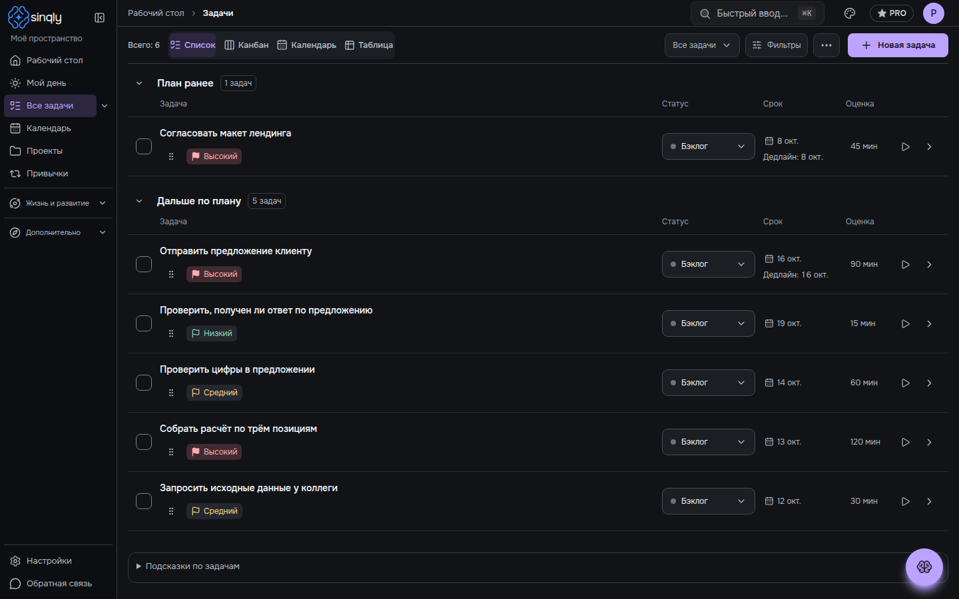Switch to the Таблица view tab
The width and height of the screenshot is (959, 599).
(369, 45)
